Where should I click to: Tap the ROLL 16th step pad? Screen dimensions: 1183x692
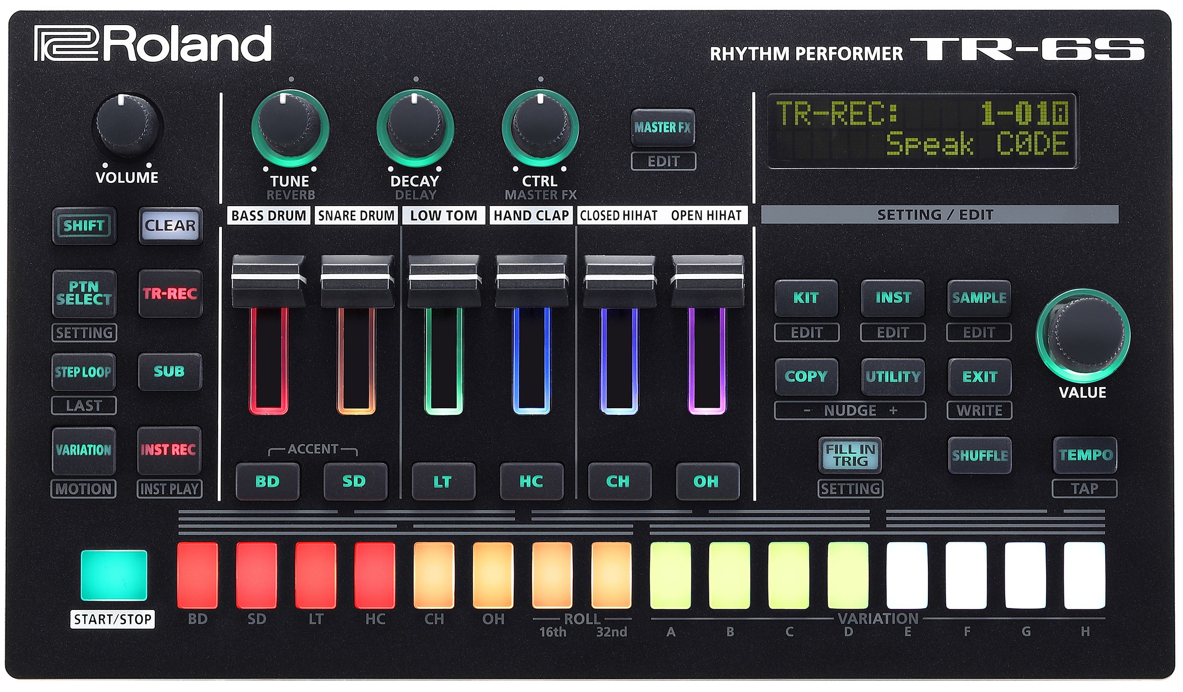pos(552,575)
